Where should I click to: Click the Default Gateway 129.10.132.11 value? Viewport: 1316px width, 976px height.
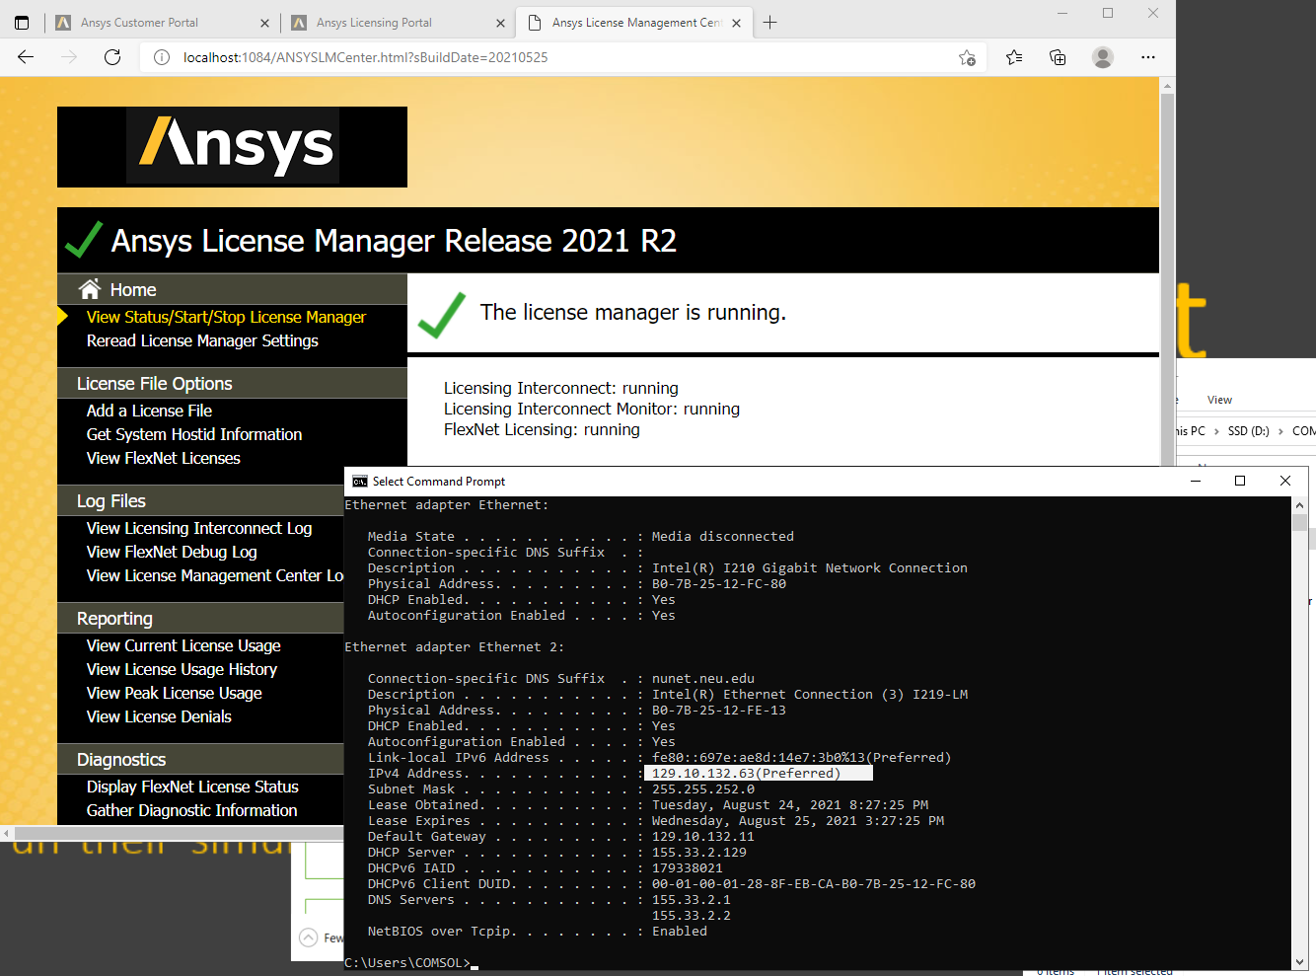point(702,837)
